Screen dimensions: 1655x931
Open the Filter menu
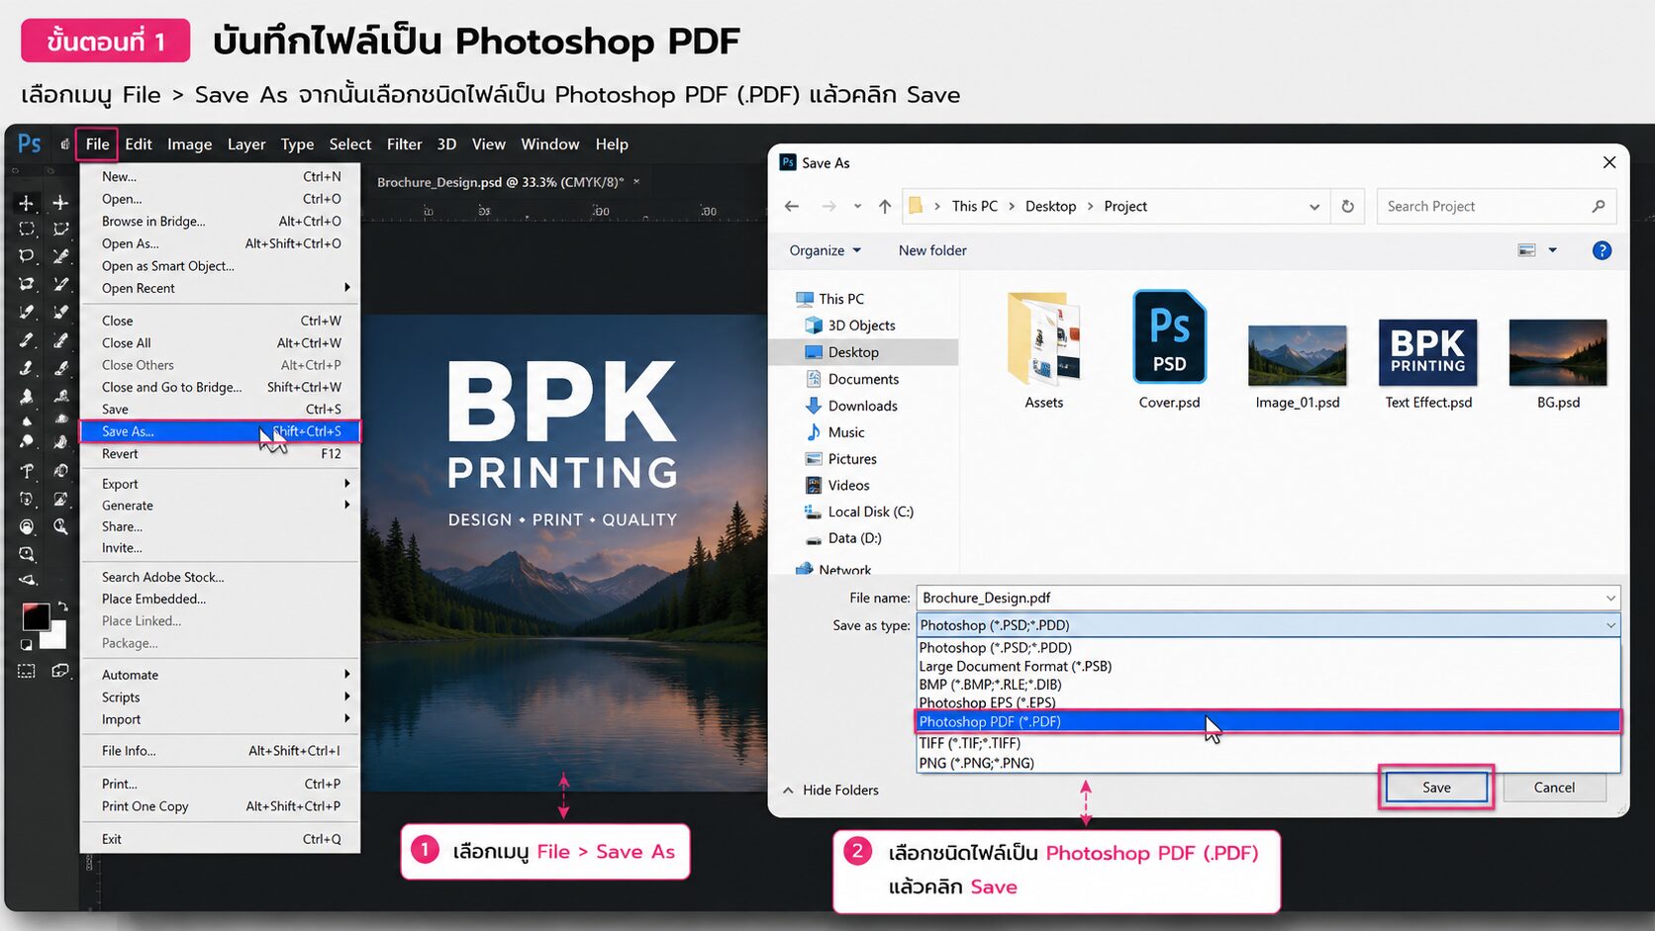[404, 144]
